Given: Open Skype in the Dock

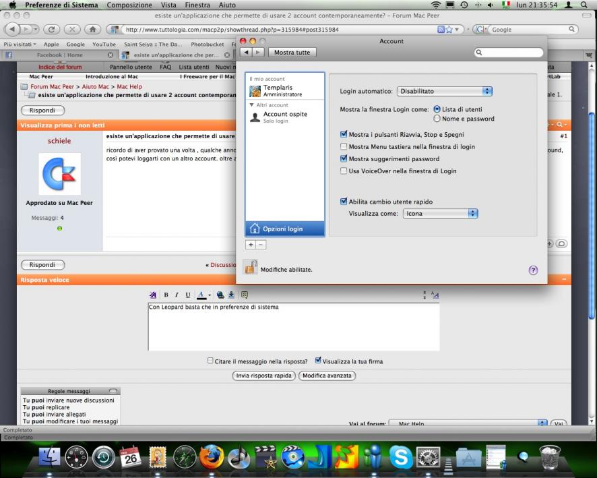Looking at the screenshot, I should tap(401, 457).
